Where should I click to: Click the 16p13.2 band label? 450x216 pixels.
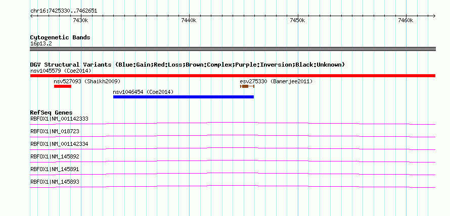[41, 44]
